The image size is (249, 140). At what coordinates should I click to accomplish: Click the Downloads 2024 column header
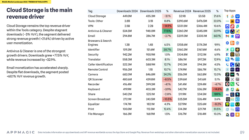point(127,11)
